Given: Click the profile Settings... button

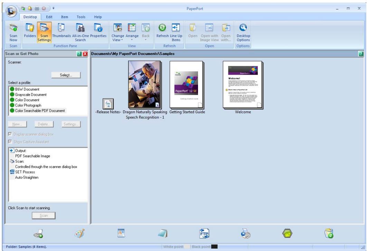Looking at the screenshot, I should [71, 124].
